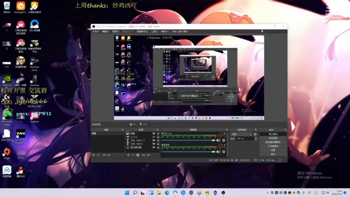Click the OBS Studio icon on the taskbar
This screenshot has width=350, height=197.
[x=223, y=193]
